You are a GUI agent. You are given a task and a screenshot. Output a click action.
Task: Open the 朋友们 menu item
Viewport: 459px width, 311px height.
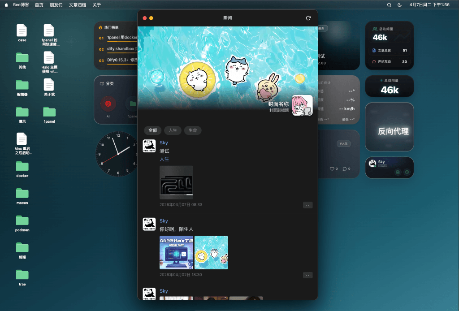click(56, 5)
